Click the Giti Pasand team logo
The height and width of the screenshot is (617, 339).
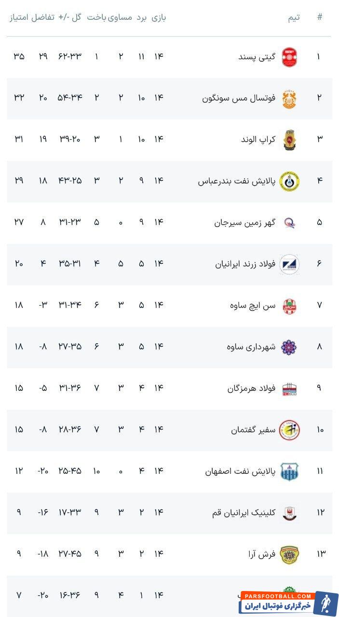(x=289, y=57)
